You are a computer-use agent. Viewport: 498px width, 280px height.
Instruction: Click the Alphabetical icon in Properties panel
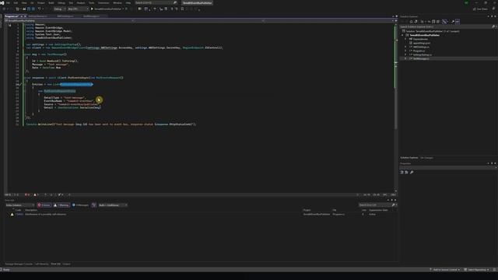point(406,172)
